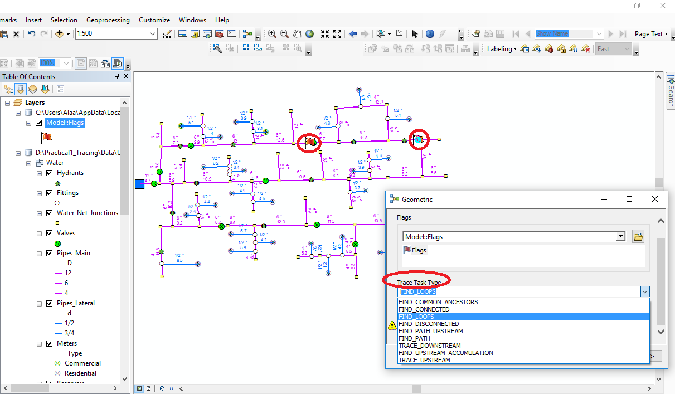Open the Table Of Contents window icon

coord(182,34)
